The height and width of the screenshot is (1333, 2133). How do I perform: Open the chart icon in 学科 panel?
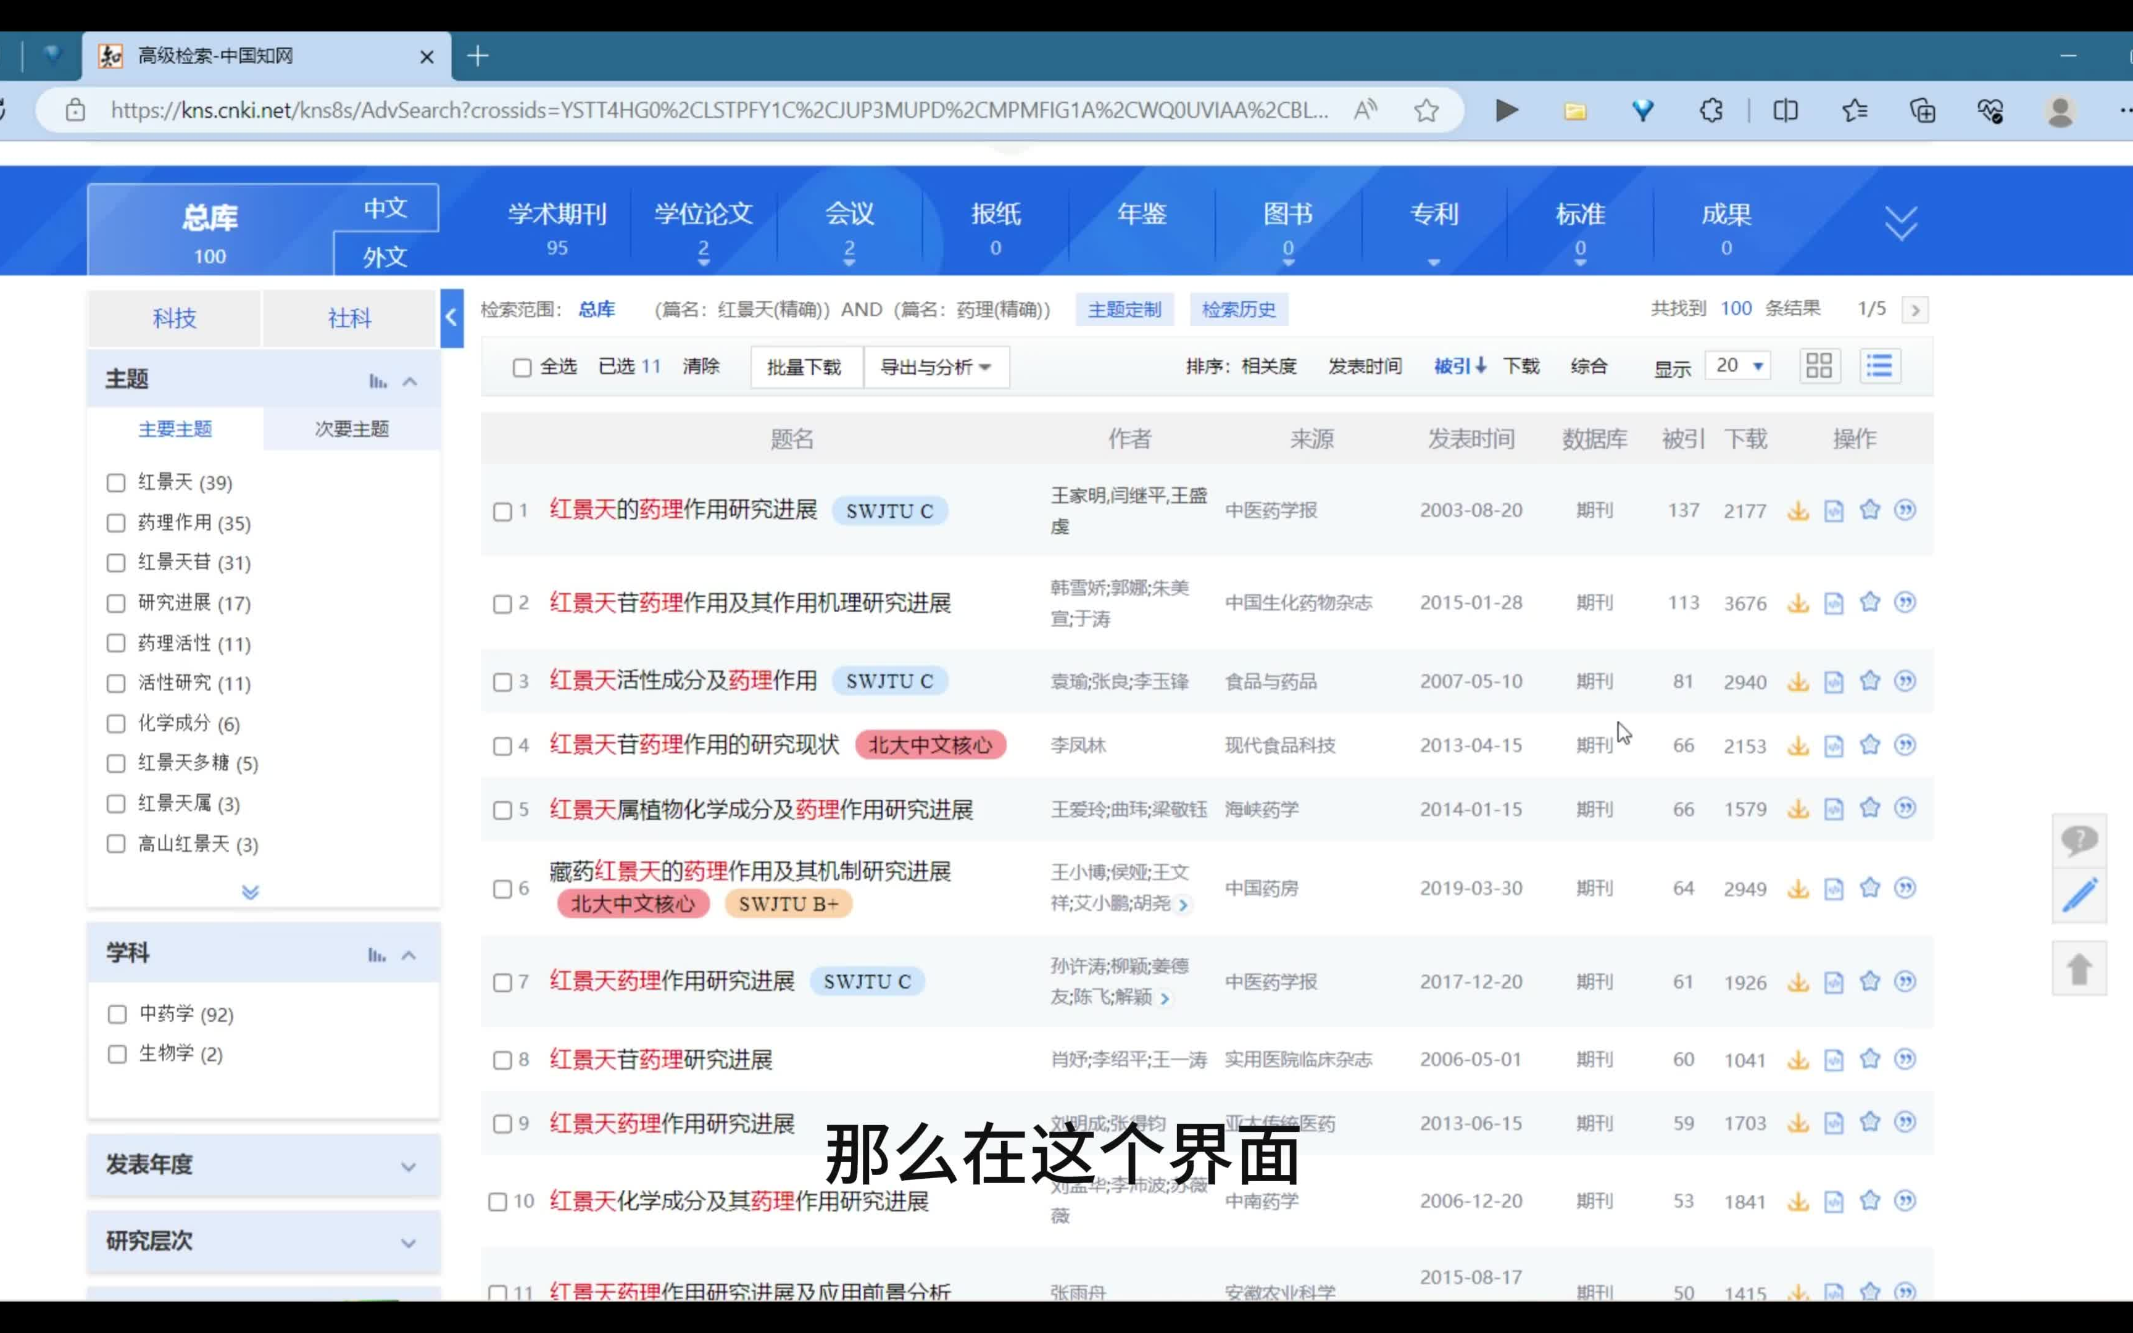[x=376, y=955]
